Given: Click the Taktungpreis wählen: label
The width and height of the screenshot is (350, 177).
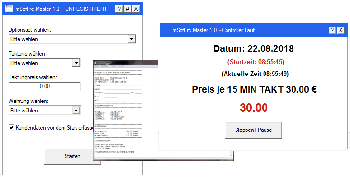Looking at the screenshot, I should coord(33,77).
